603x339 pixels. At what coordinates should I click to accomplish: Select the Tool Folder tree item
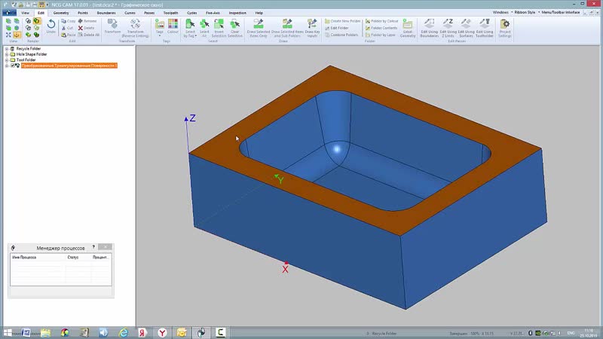[26, 60]
